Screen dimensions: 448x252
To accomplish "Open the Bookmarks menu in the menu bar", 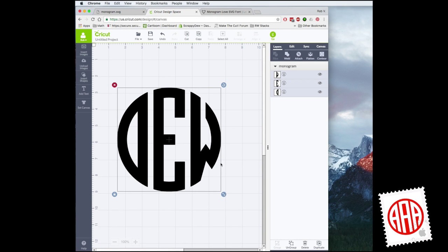I will 159,3.
